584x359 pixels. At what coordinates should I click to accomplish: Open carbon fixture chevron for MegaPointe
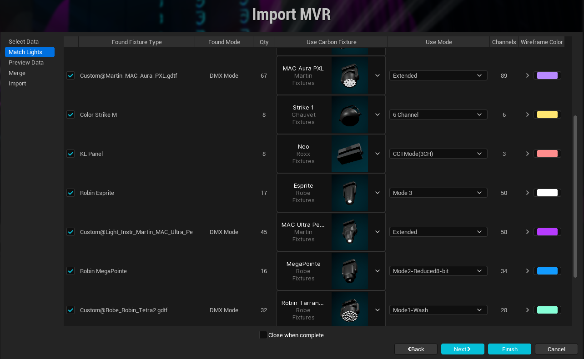point(378,271)
